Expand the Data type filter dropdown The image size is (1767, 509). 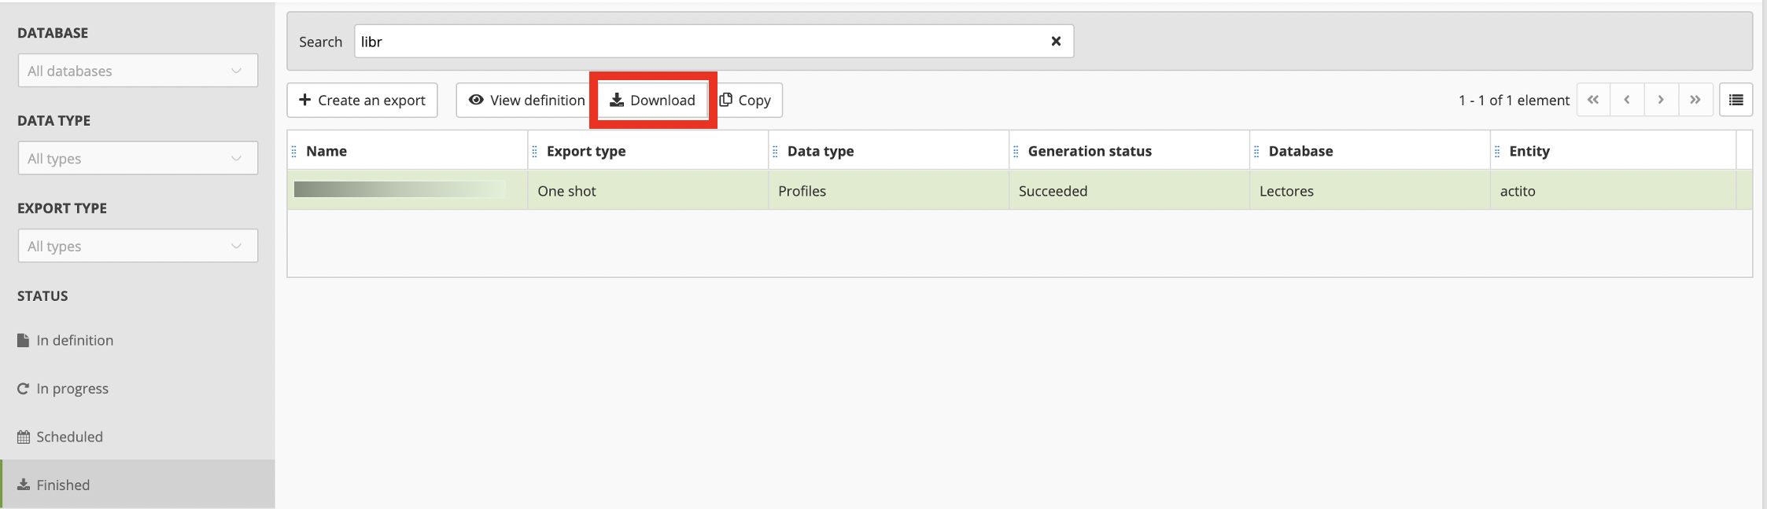tap(138, 159)
